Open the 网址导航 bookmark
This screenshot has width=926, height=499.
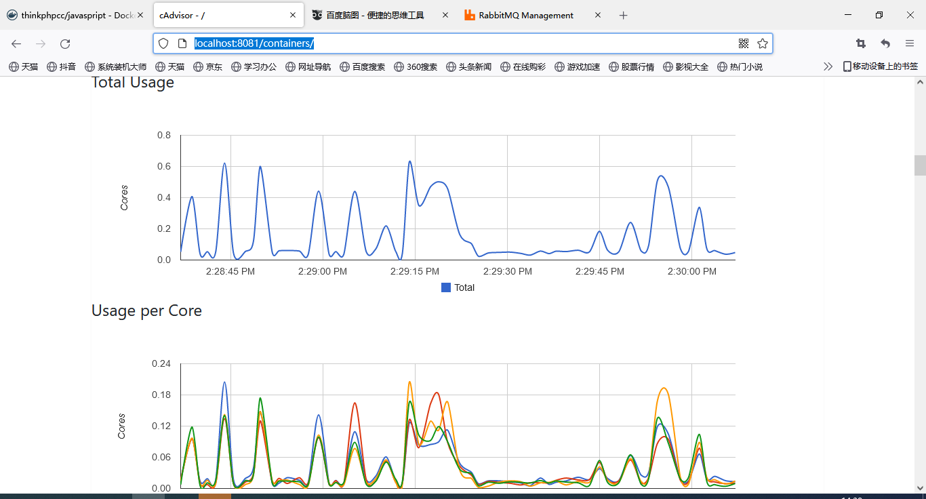[x=308, y=66]
